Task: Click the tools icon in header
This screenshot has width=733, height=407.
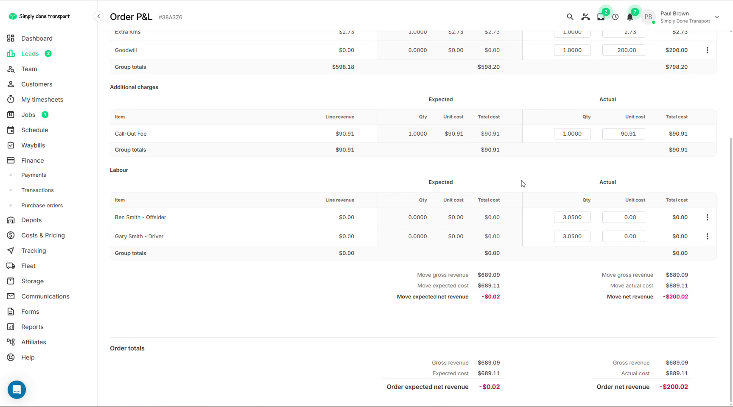Action: click(x=585, y=17)
